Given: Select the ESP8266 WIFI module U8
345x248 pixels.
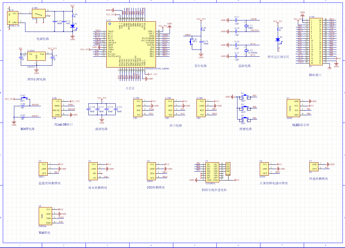Looking at the screenshot, I should [45, 216].
